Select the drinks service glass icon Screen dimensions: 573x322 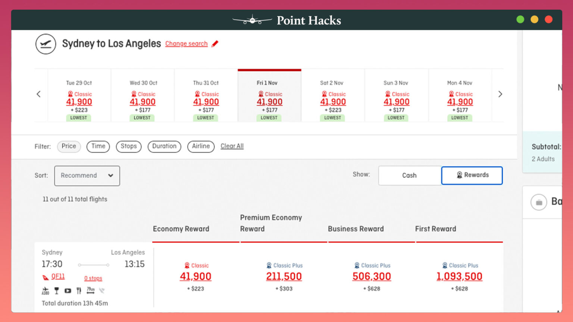[57, 290]
